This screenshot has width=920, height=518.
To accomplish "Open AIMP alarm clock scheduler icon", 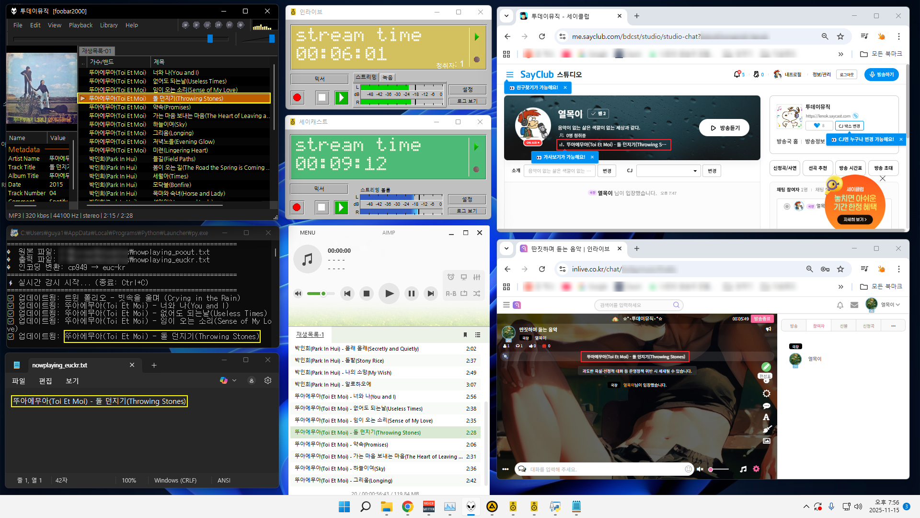I will click(x=451, y=277).
